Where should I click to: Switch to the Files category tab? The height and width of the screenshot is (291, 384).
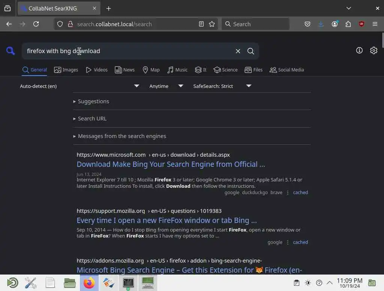pyautogui.click(x=253, y=70)
